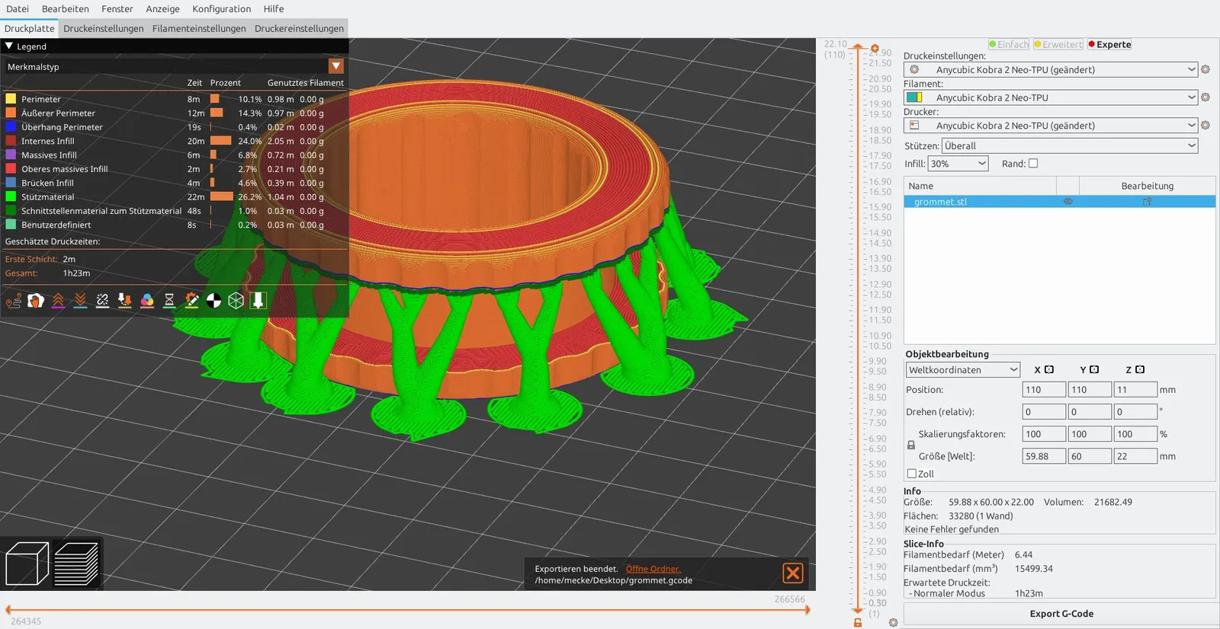
Task: Open Filament preset dropdown
Action: [1051, 97]
